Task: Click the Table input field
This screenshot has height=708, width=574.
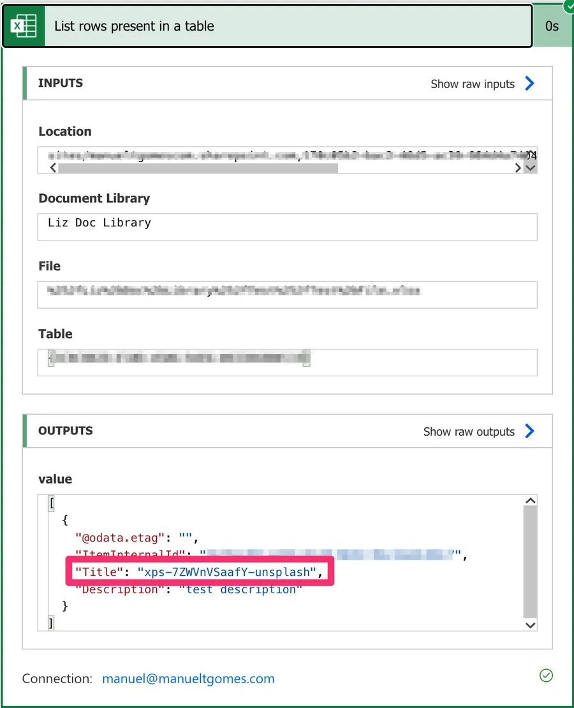Action: point(287,362)
